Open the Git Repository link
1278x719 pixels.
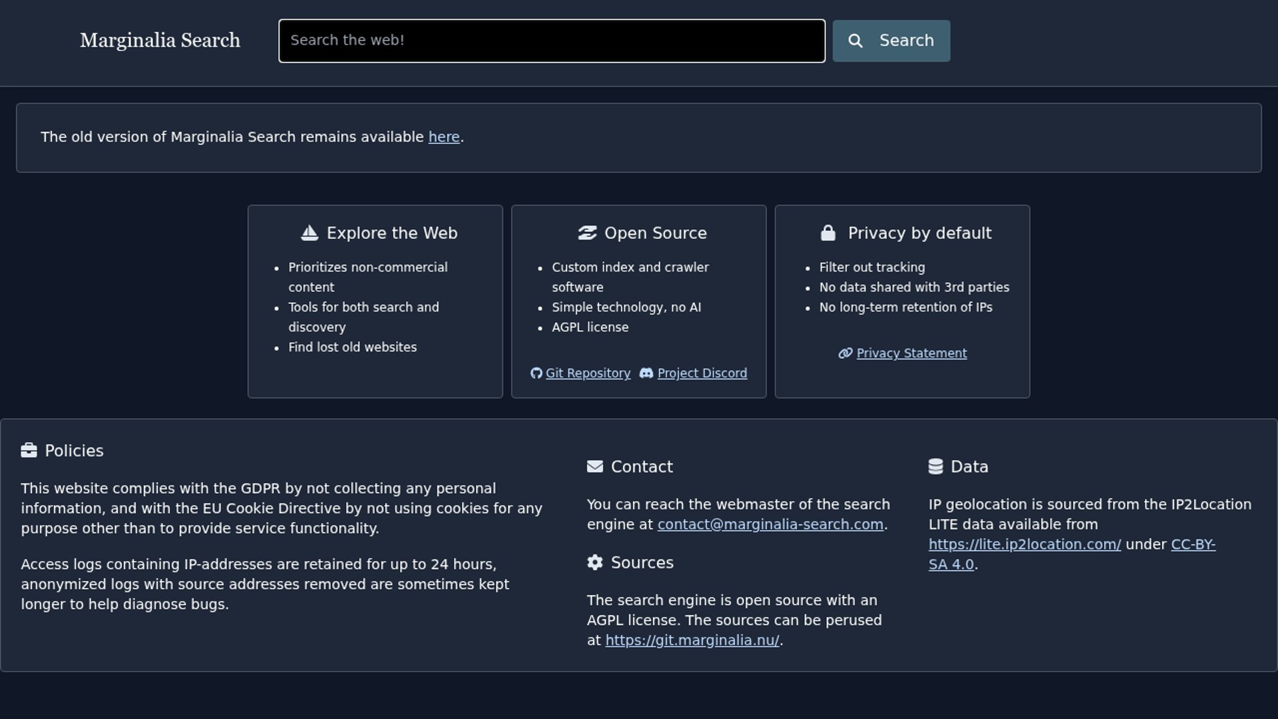588,373
